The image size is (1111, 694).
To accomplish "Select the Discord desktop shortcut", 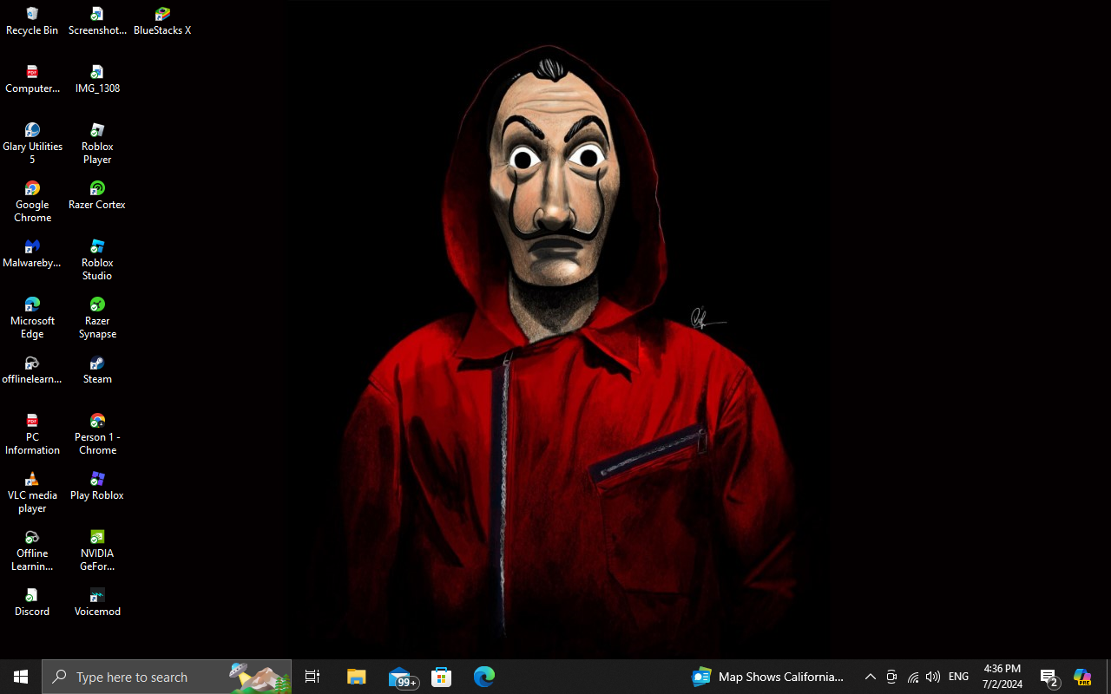I will (x=32, y=603).
